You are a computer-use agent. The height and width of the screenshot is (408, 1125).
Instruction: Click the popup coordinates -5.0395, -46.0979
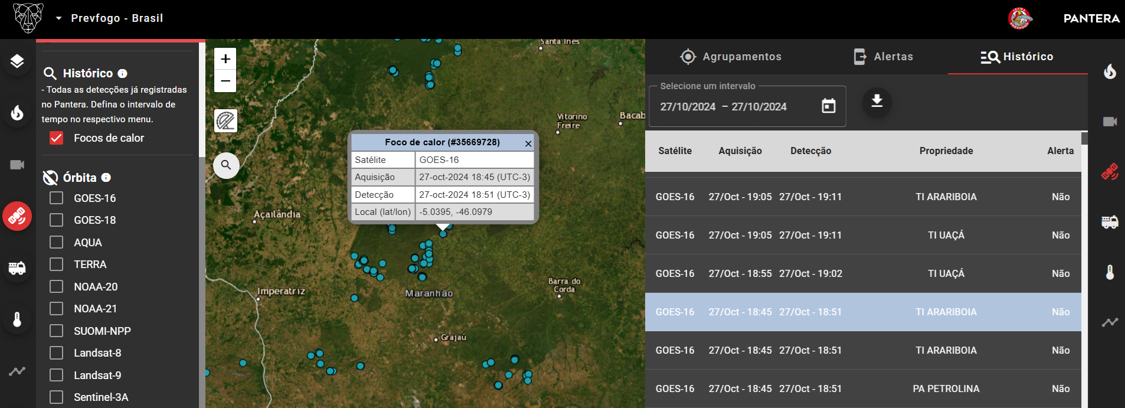coord(456,212)
